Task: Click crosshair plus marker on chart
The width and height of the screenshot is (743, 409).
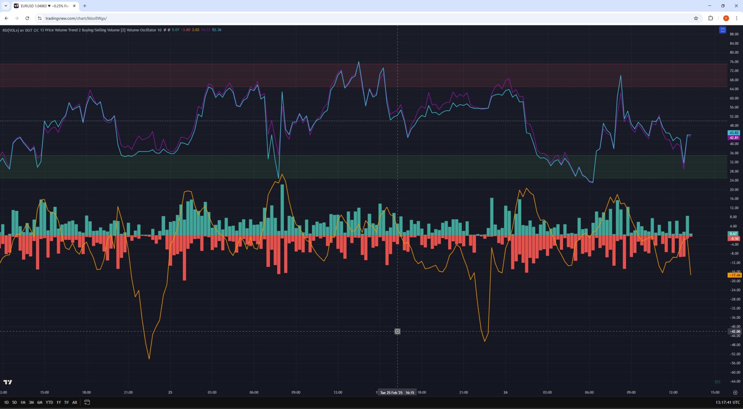Action: [397, 331]
